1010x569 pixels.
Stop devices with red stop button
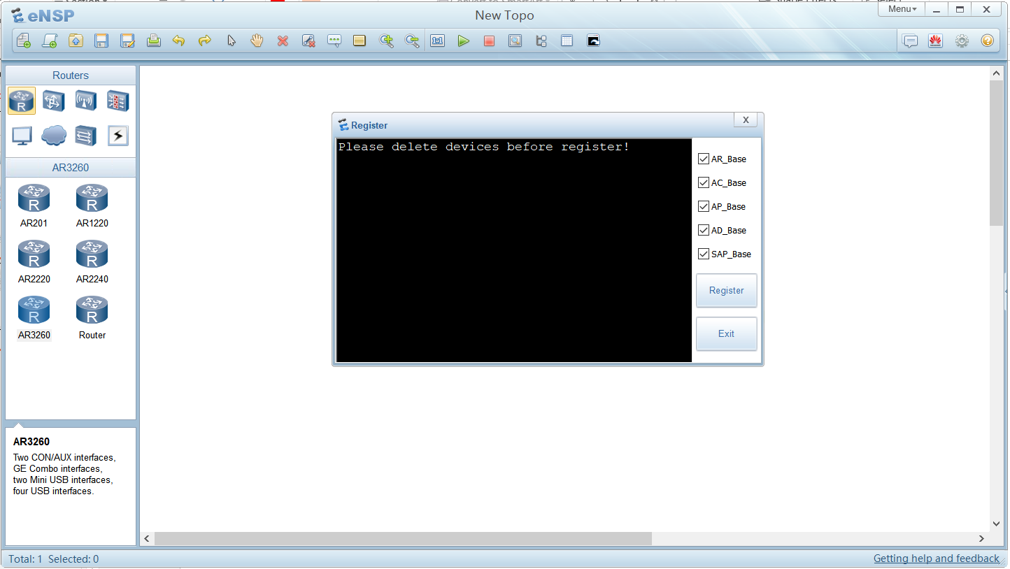point(489,41)
